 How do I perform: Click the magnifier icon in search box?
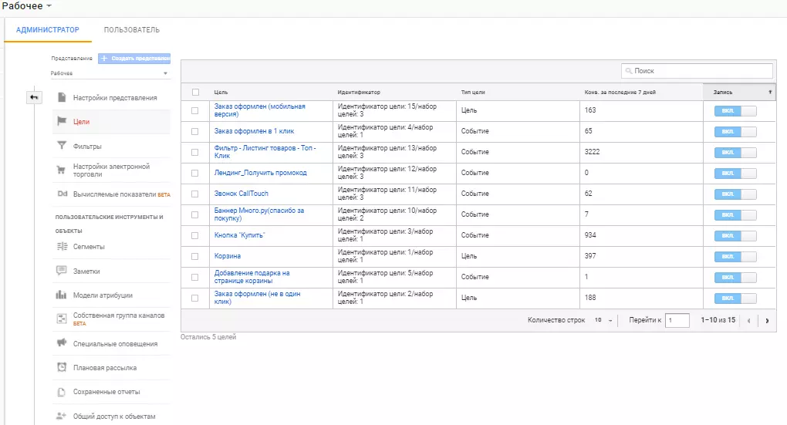click(628, 71)
